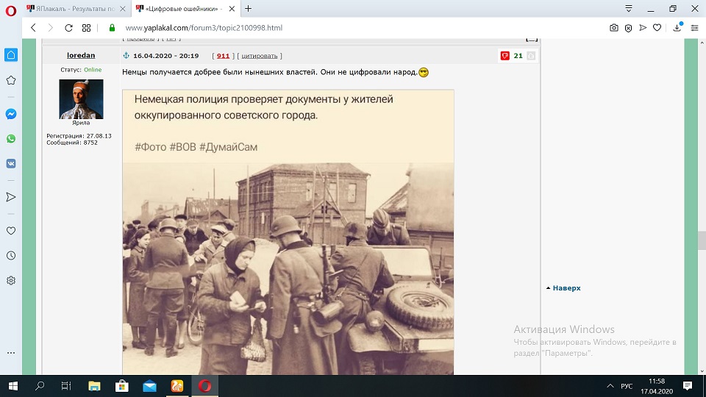Click the цитировать quote link
Viewport: 706px width, 397px height.
(260, 56)
